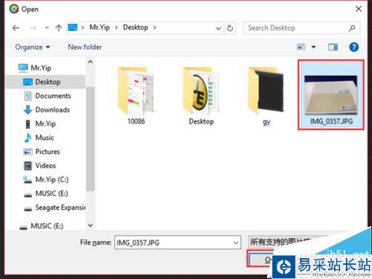Open Documents in navigation pane
This screenshot has height=279, width=372.
tap(53, 96)
